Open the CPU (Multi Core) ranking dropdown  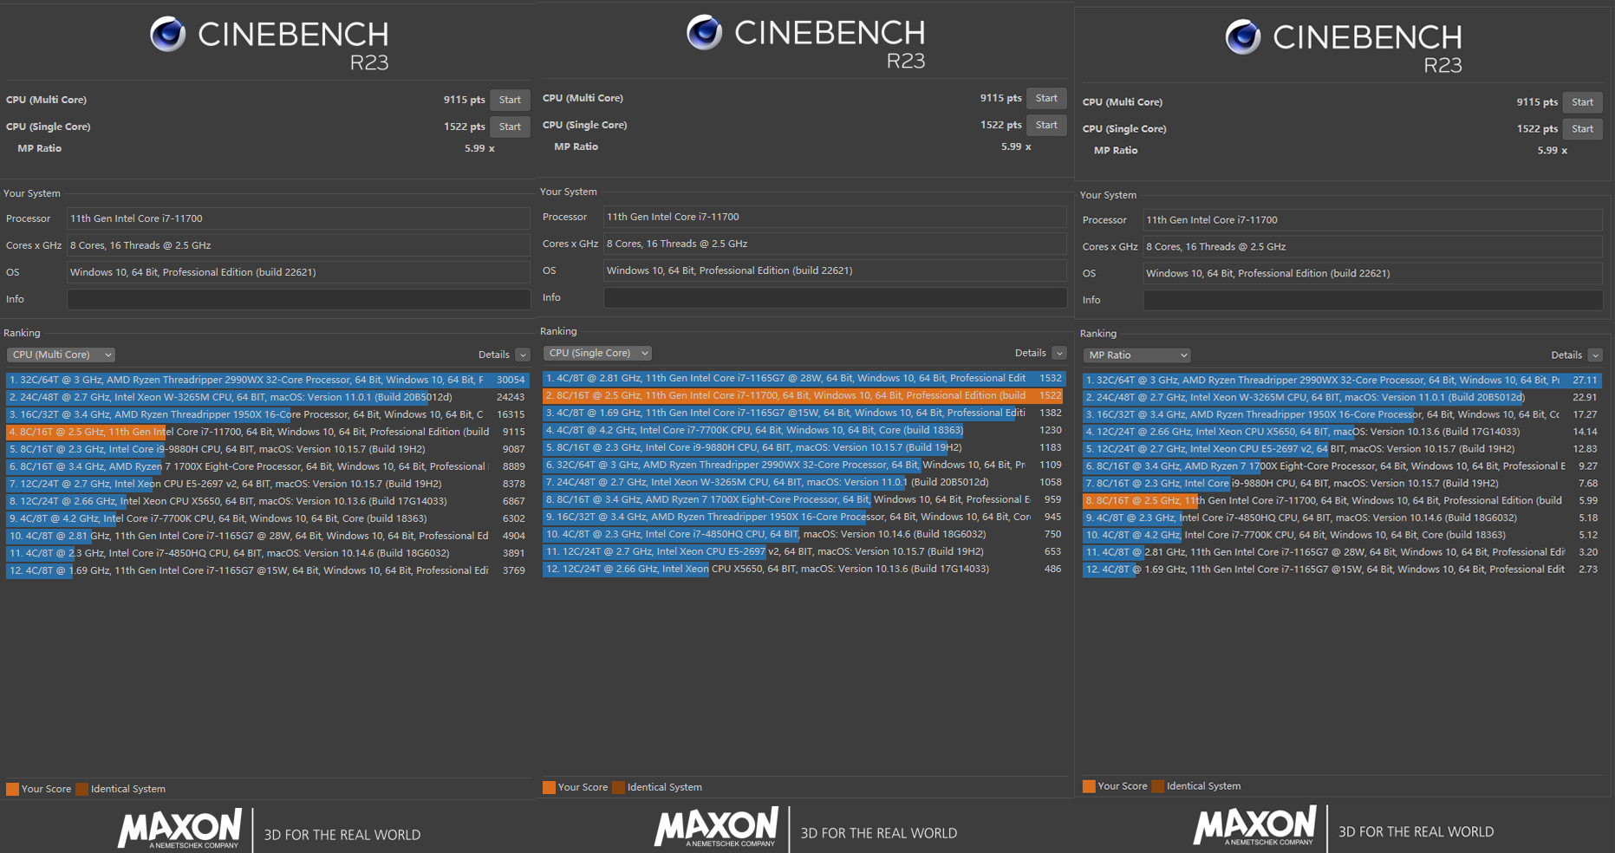61,355
